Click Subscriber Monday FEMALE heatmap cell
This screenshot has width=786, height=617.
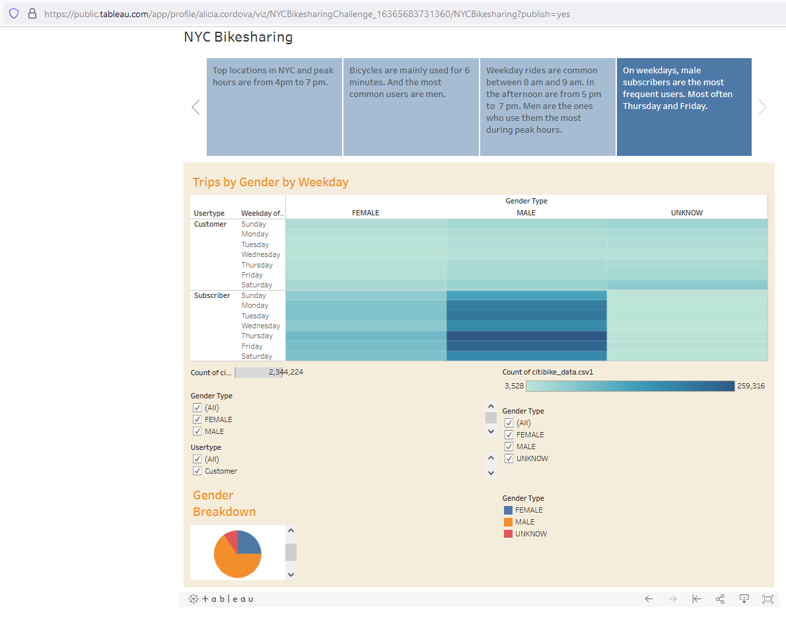(366, 305)
